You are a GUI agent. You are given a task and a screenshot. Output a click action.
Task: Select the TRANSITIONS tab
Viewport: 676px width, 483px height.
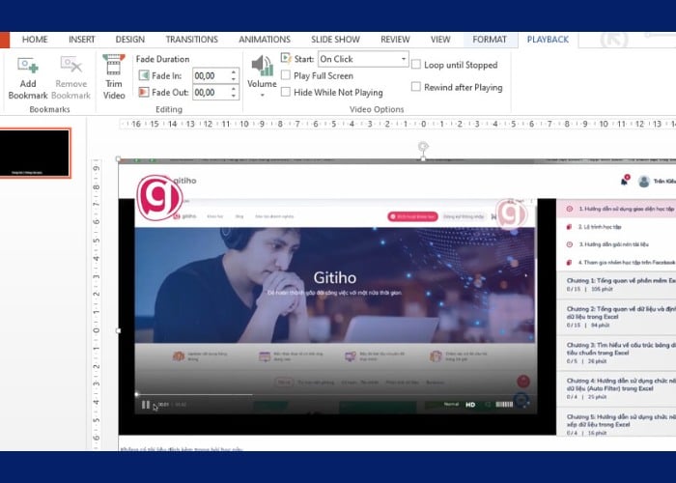tap(192, 40)
